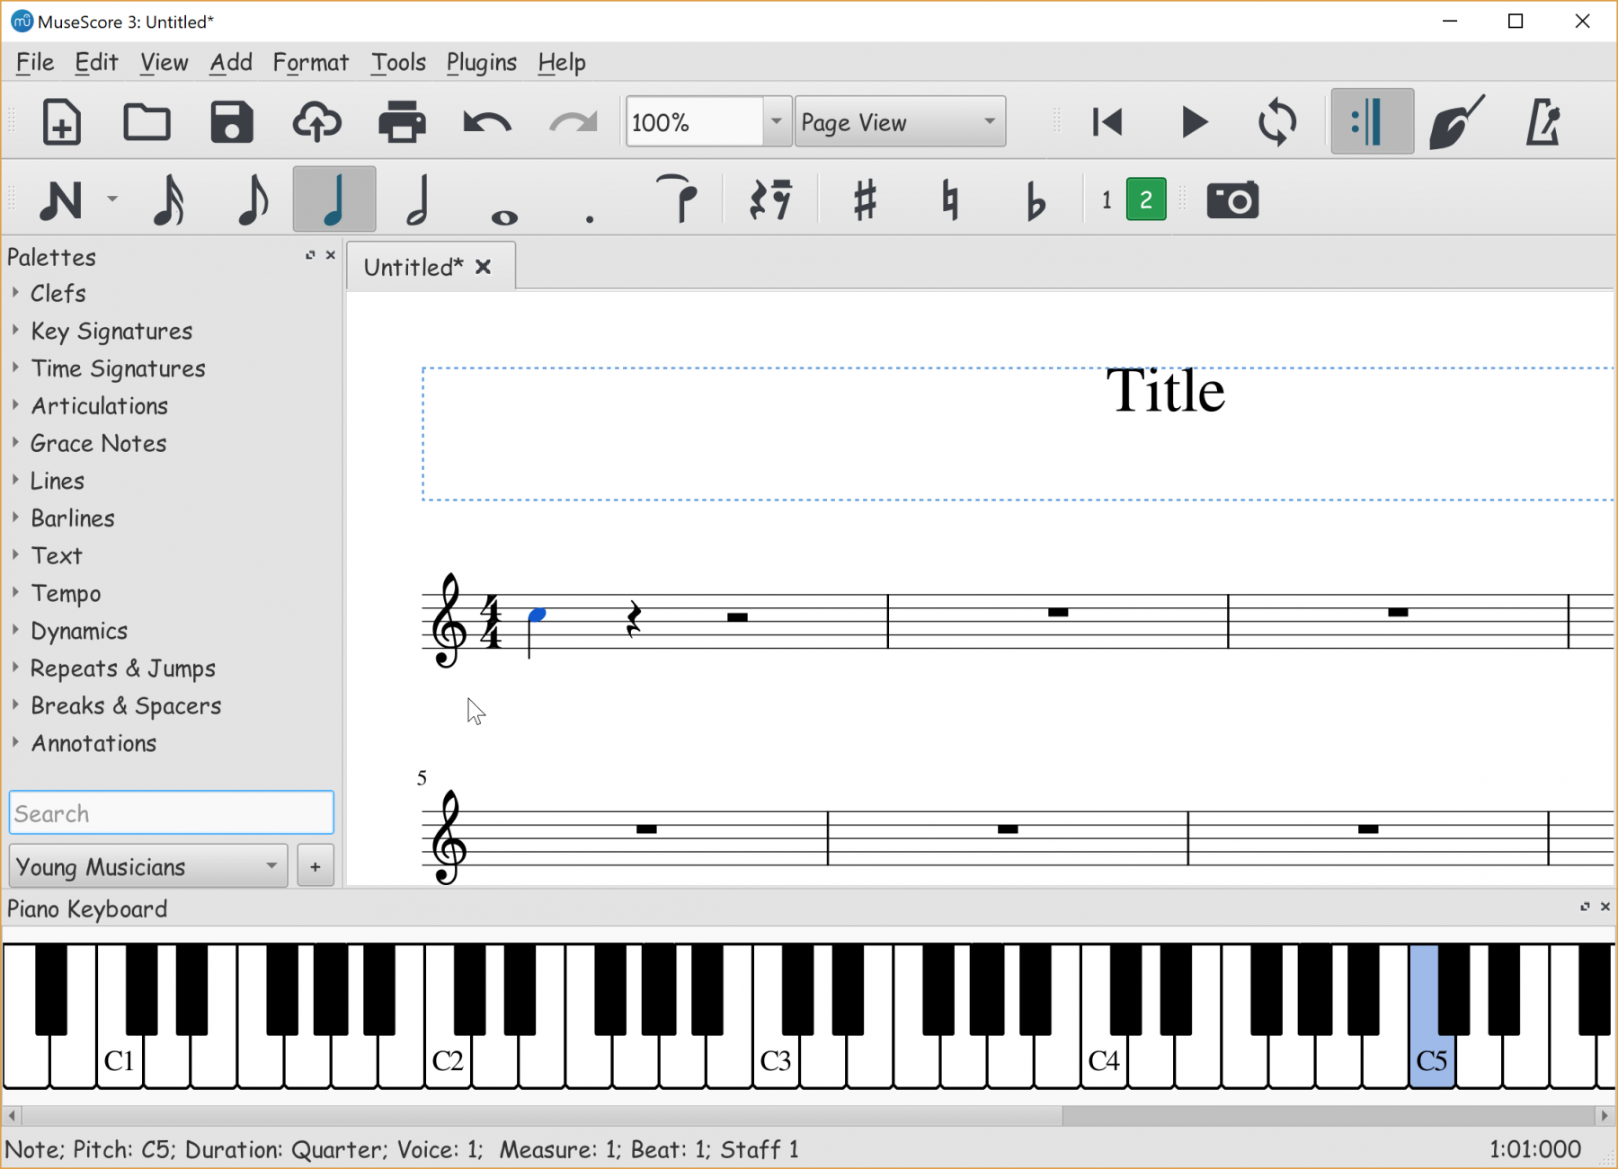Upload score to cloud icon
This screenshot has width=1618, height=1169.
(x=316, y=122)
